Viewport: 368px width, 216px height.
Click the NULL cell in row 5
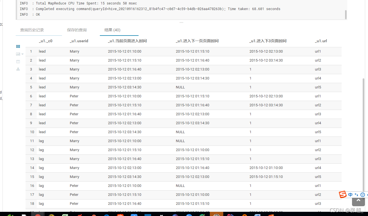(180, 87)
